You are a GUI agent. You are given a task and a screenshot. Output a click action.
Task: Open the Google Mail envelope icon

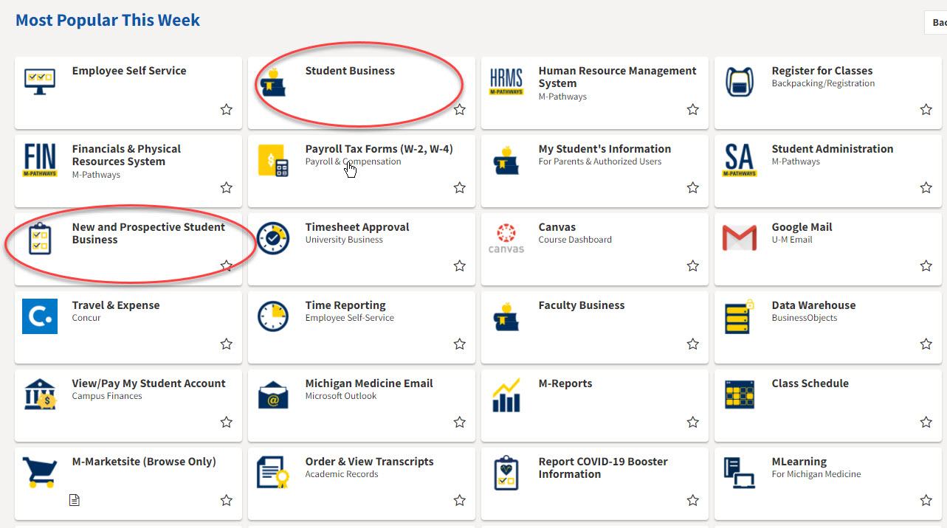739,238
